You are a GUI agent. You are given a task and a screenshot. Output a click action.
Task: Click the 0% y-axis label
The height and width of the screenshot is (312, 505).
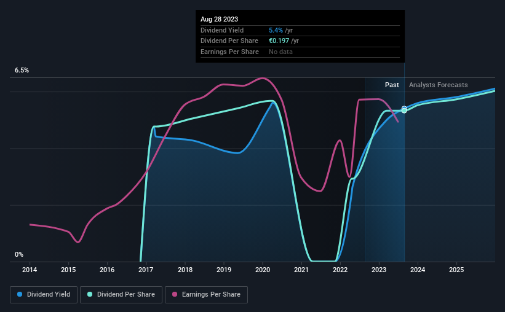tap(19, 254)
